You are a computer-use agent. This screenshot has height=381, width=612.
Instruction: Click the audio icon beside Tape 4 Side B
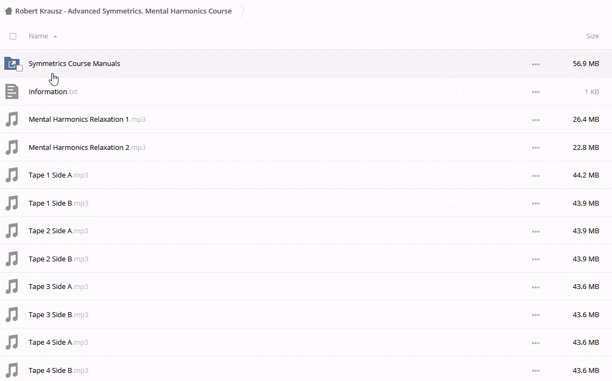pyautogui.click(x=11, y=371)
